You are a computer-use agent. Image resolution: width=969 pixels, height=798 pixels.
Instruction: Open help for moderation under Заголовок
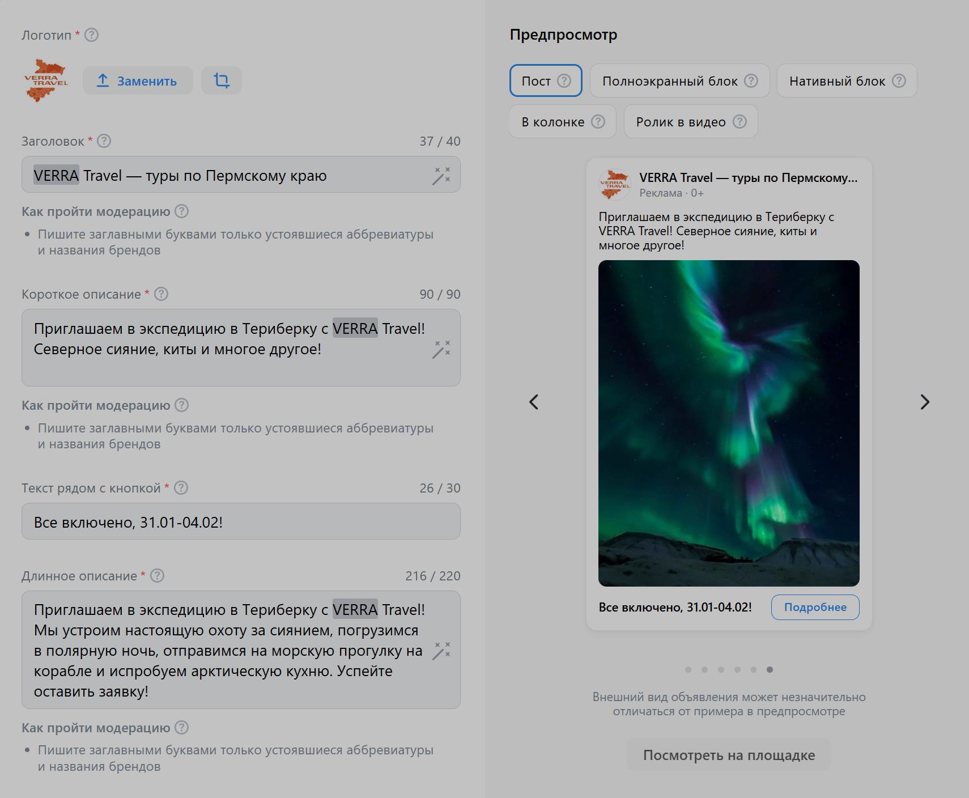(x=181, y=211)
